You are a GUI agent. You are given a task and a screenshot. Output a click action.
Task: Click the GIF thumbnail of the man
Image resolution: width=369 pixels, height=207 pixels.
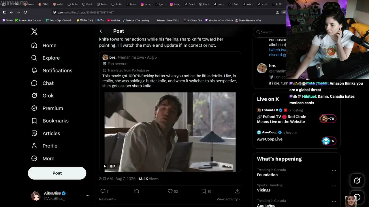(170, 132)
